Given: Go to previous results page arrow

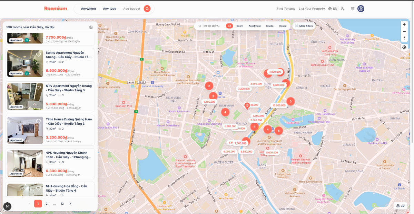Looking at the screenshot, I should pyautogui.click(x=30, y=204).
